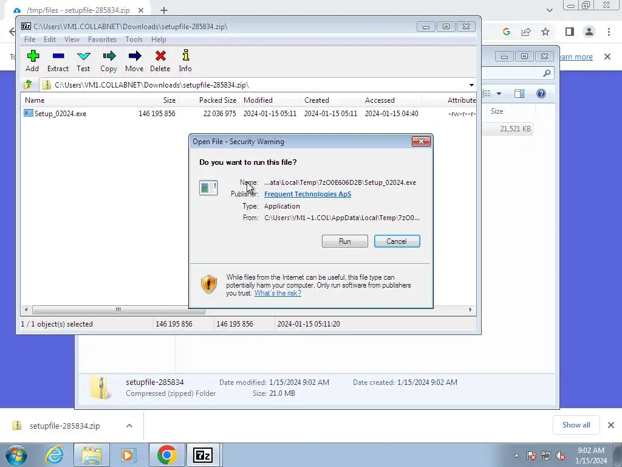Image resolution: width=622 pixels, height=467 pixels.
Task: Click the 7-Zip horizontal scrollbar thumb
Action: pyautogui.click(x=118, y=310)
